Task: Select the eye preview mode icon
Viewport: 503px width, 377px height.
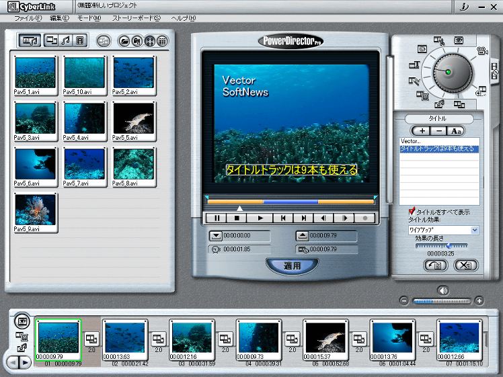Action: (x=459, y=40)
